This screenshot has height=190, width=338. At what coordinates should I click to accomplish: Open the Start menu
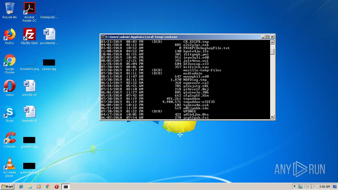coord(7,187)
